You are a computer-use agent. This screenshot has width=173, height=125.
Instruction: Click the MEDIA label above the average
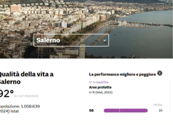(158, 105)
